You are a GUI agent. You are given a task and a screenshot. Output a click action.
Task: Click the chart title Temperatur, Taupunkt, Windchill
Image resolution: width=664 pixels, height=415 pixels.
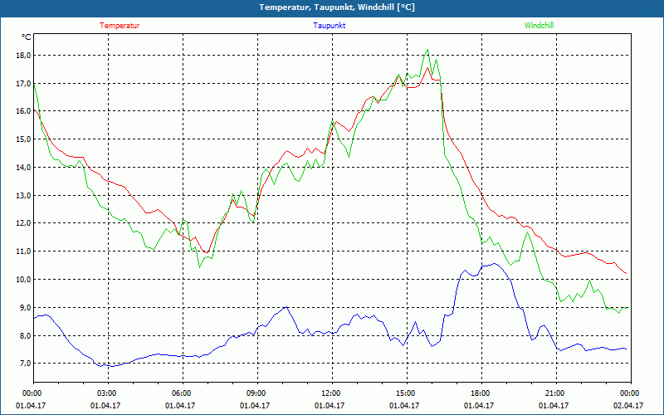(x=337, y=7)
